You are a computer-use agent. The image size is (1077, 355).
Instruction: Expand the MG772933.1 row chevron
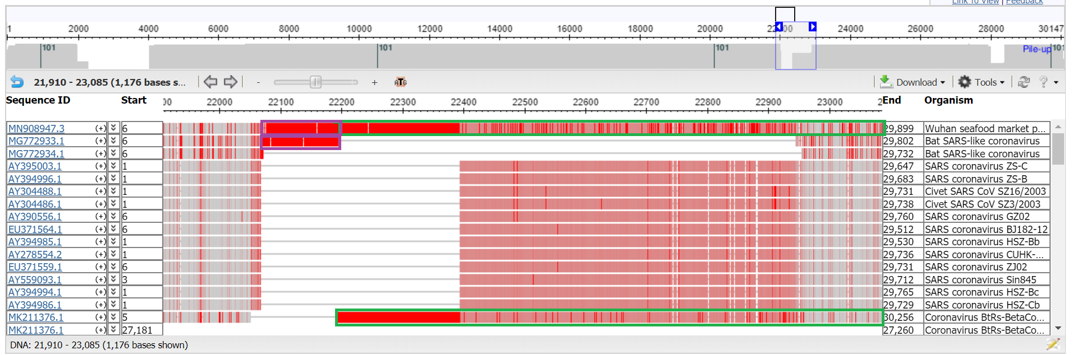pyautogui.click(x=113, y=141)
